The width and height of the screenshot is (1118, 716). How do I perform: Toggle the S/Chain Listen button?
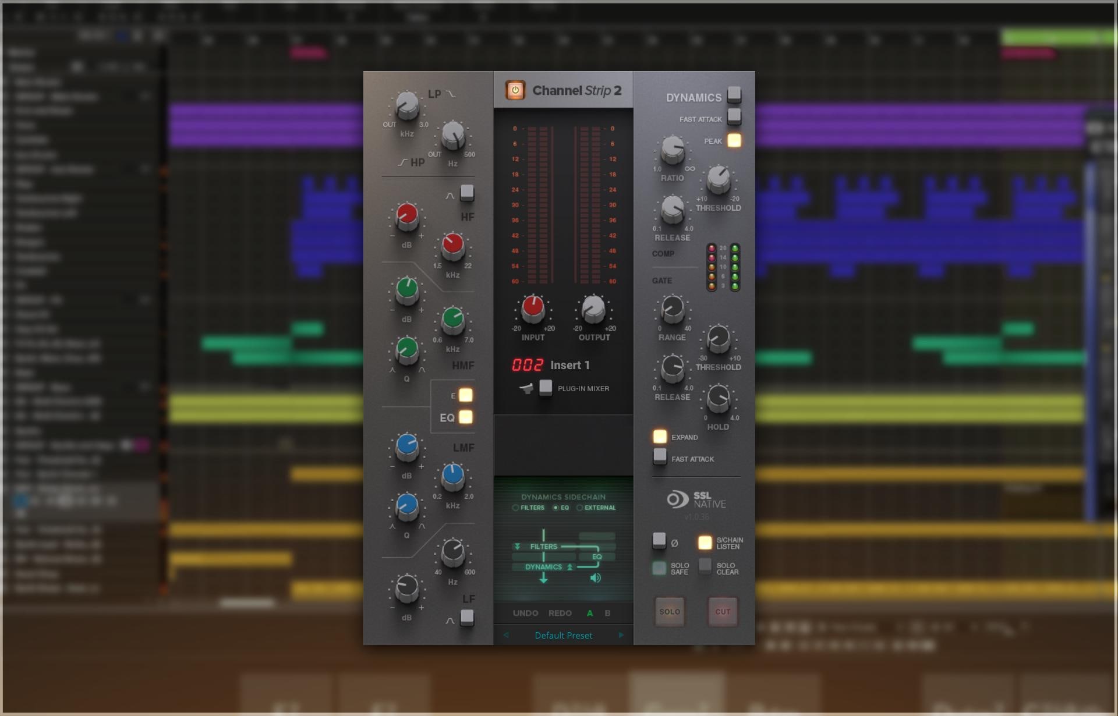[x=705, y=543]
